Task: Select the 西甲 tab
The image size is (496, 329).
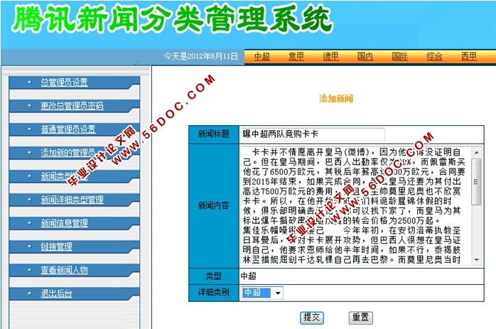Action: pos(469,57)
